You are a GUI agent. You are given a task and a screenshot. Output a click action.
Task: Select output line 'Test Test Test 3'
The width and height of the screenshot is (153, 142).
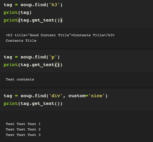[23, 135]
